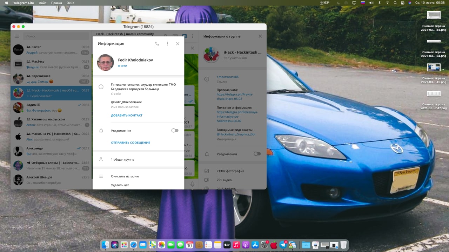Open Spotlight search in menu bar
This screenshot has height=252, width=449.
[x=395, y=3]
